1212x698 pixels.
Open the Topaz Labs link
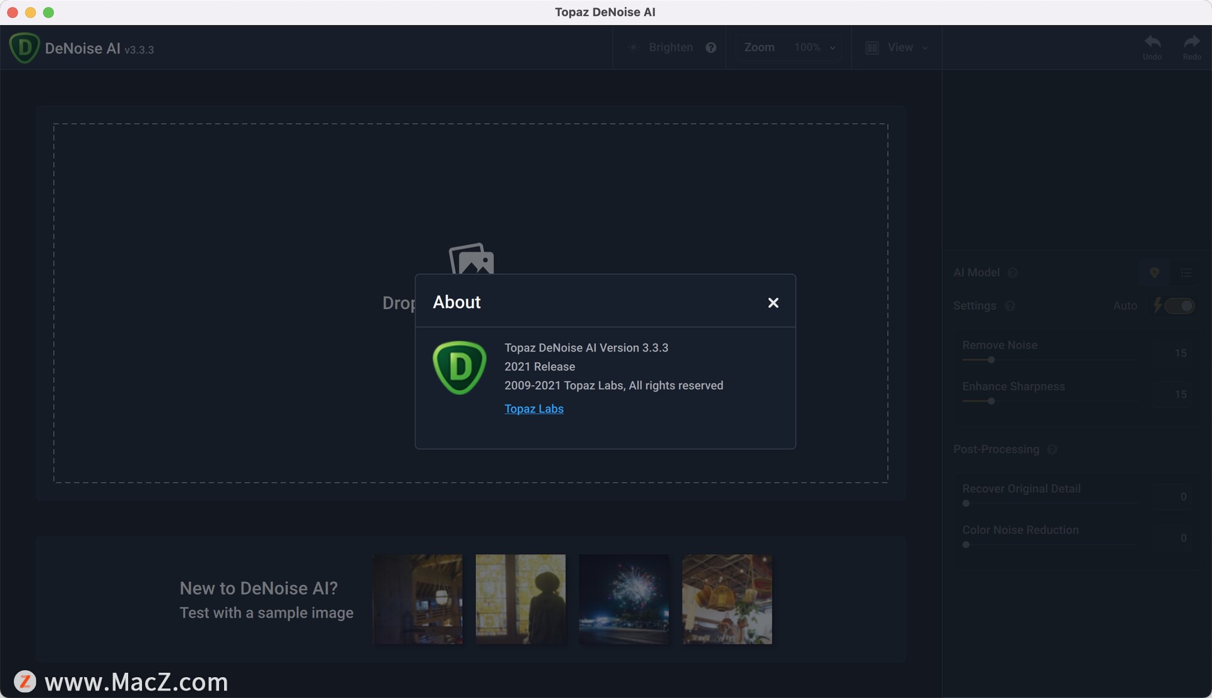tap(533, 408)
